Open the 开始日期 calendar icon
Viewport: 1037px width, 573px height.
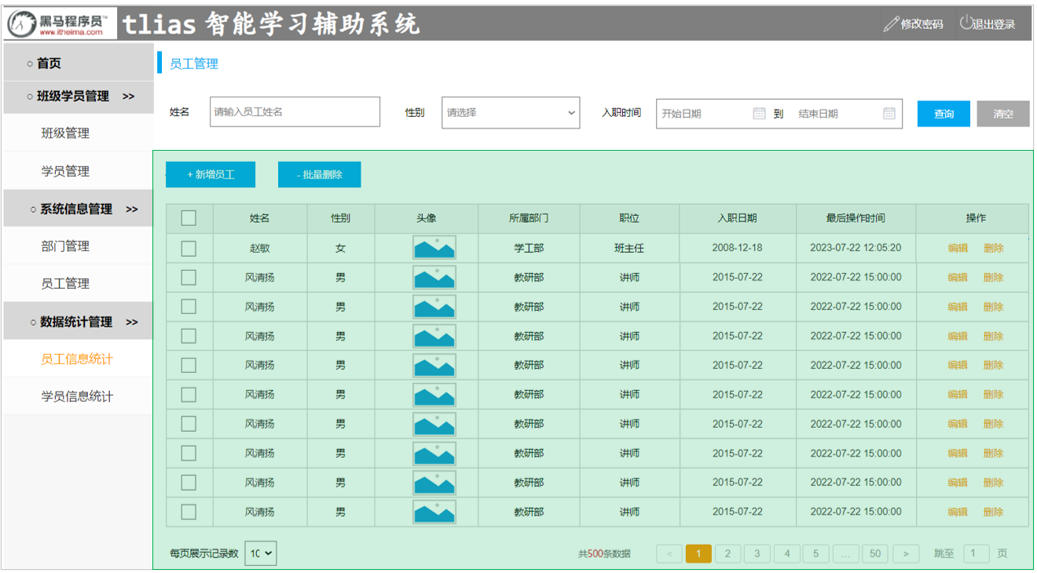click(759, 113)
